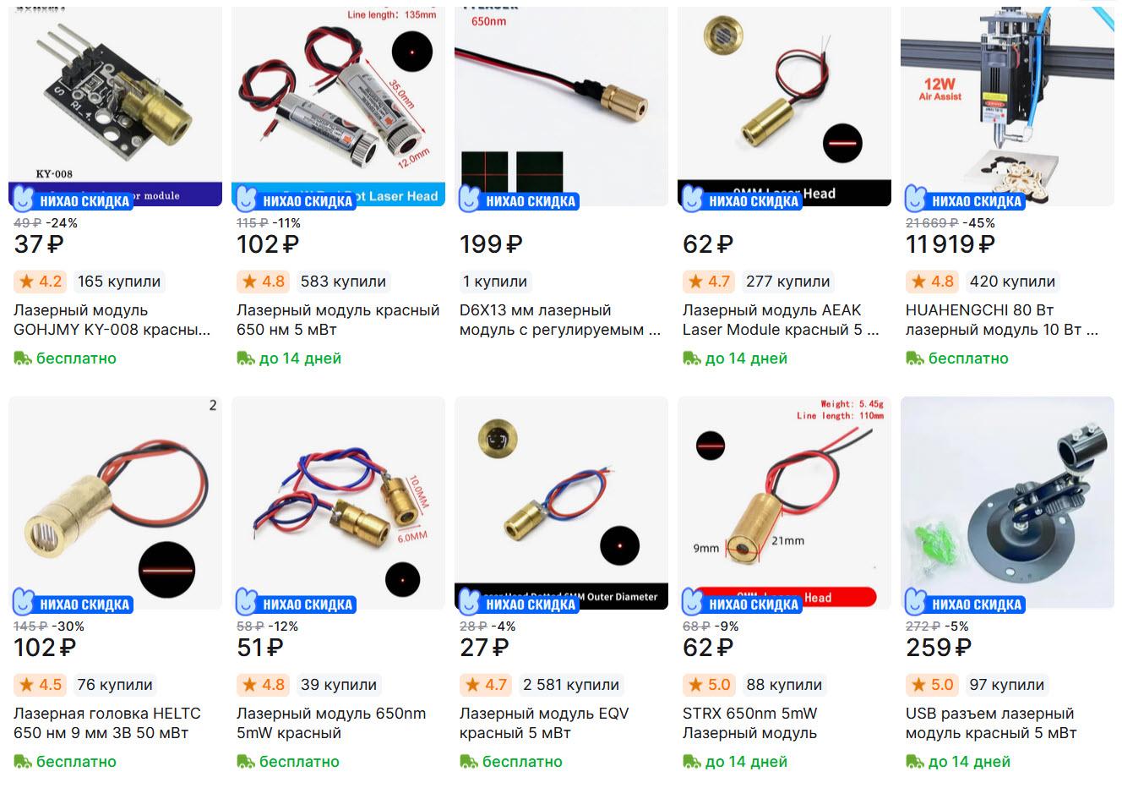Image resolution: width=1122 pixels, height=788 pixels.
Task: Open the laser holder mount product image
Action: (1007, 503)
